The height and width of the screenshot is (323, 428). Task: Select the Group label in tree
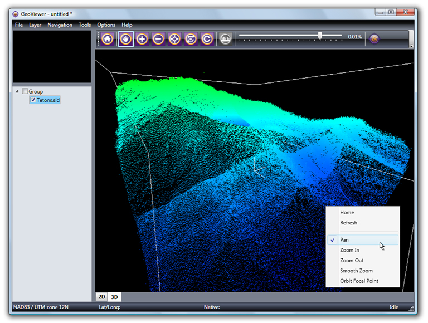tap(36, 91)
